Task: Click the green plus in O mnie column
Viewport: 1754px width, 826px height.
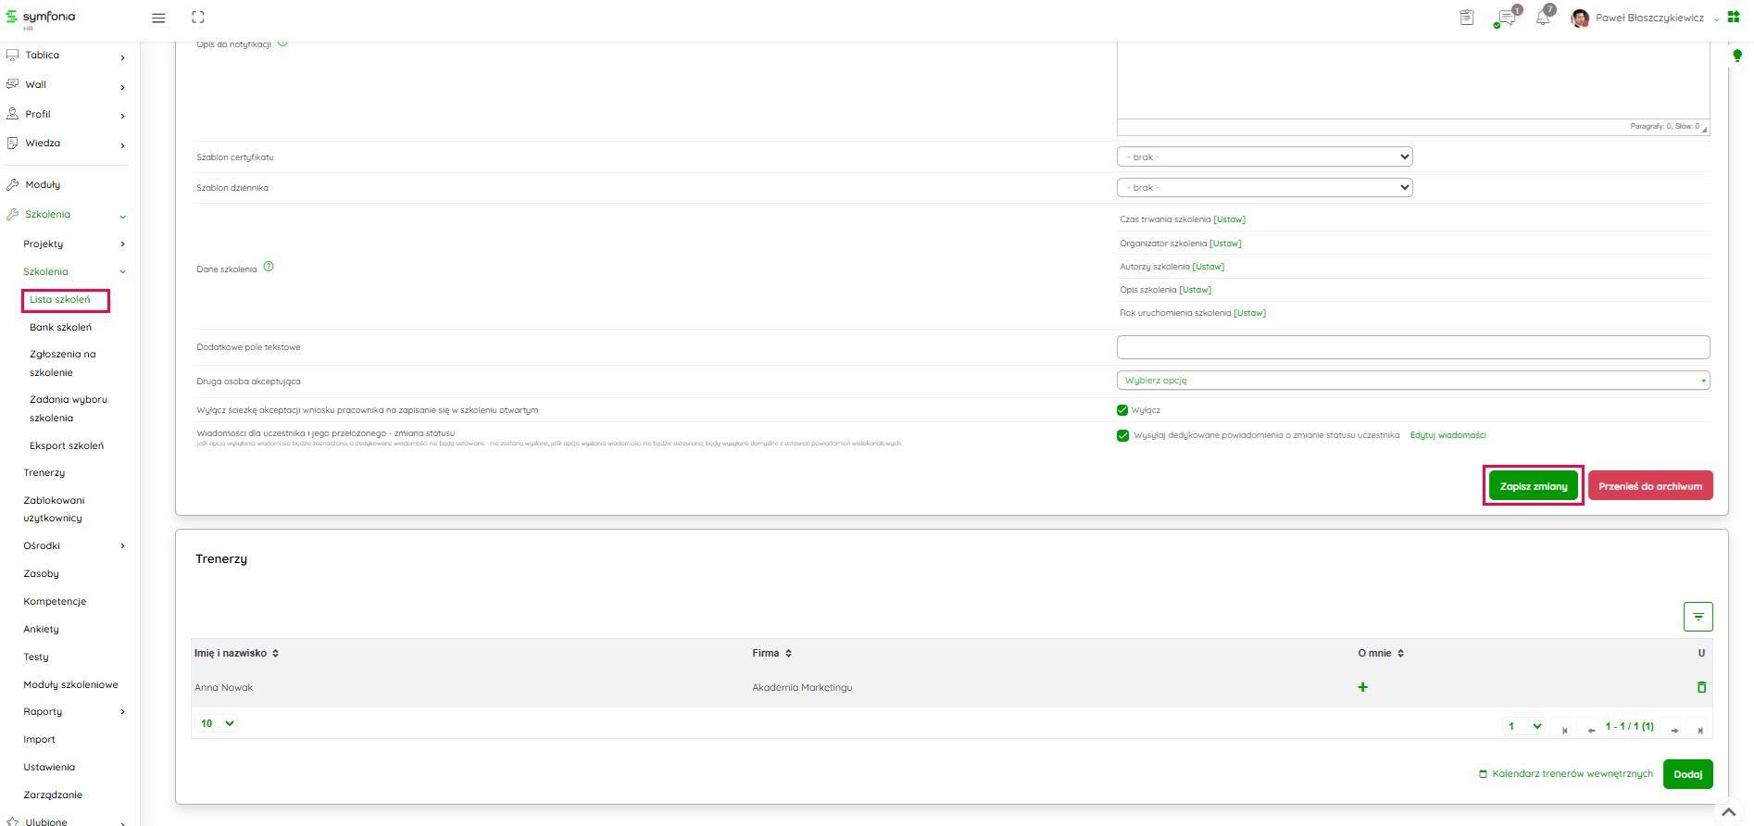Action: (1362, 687)
